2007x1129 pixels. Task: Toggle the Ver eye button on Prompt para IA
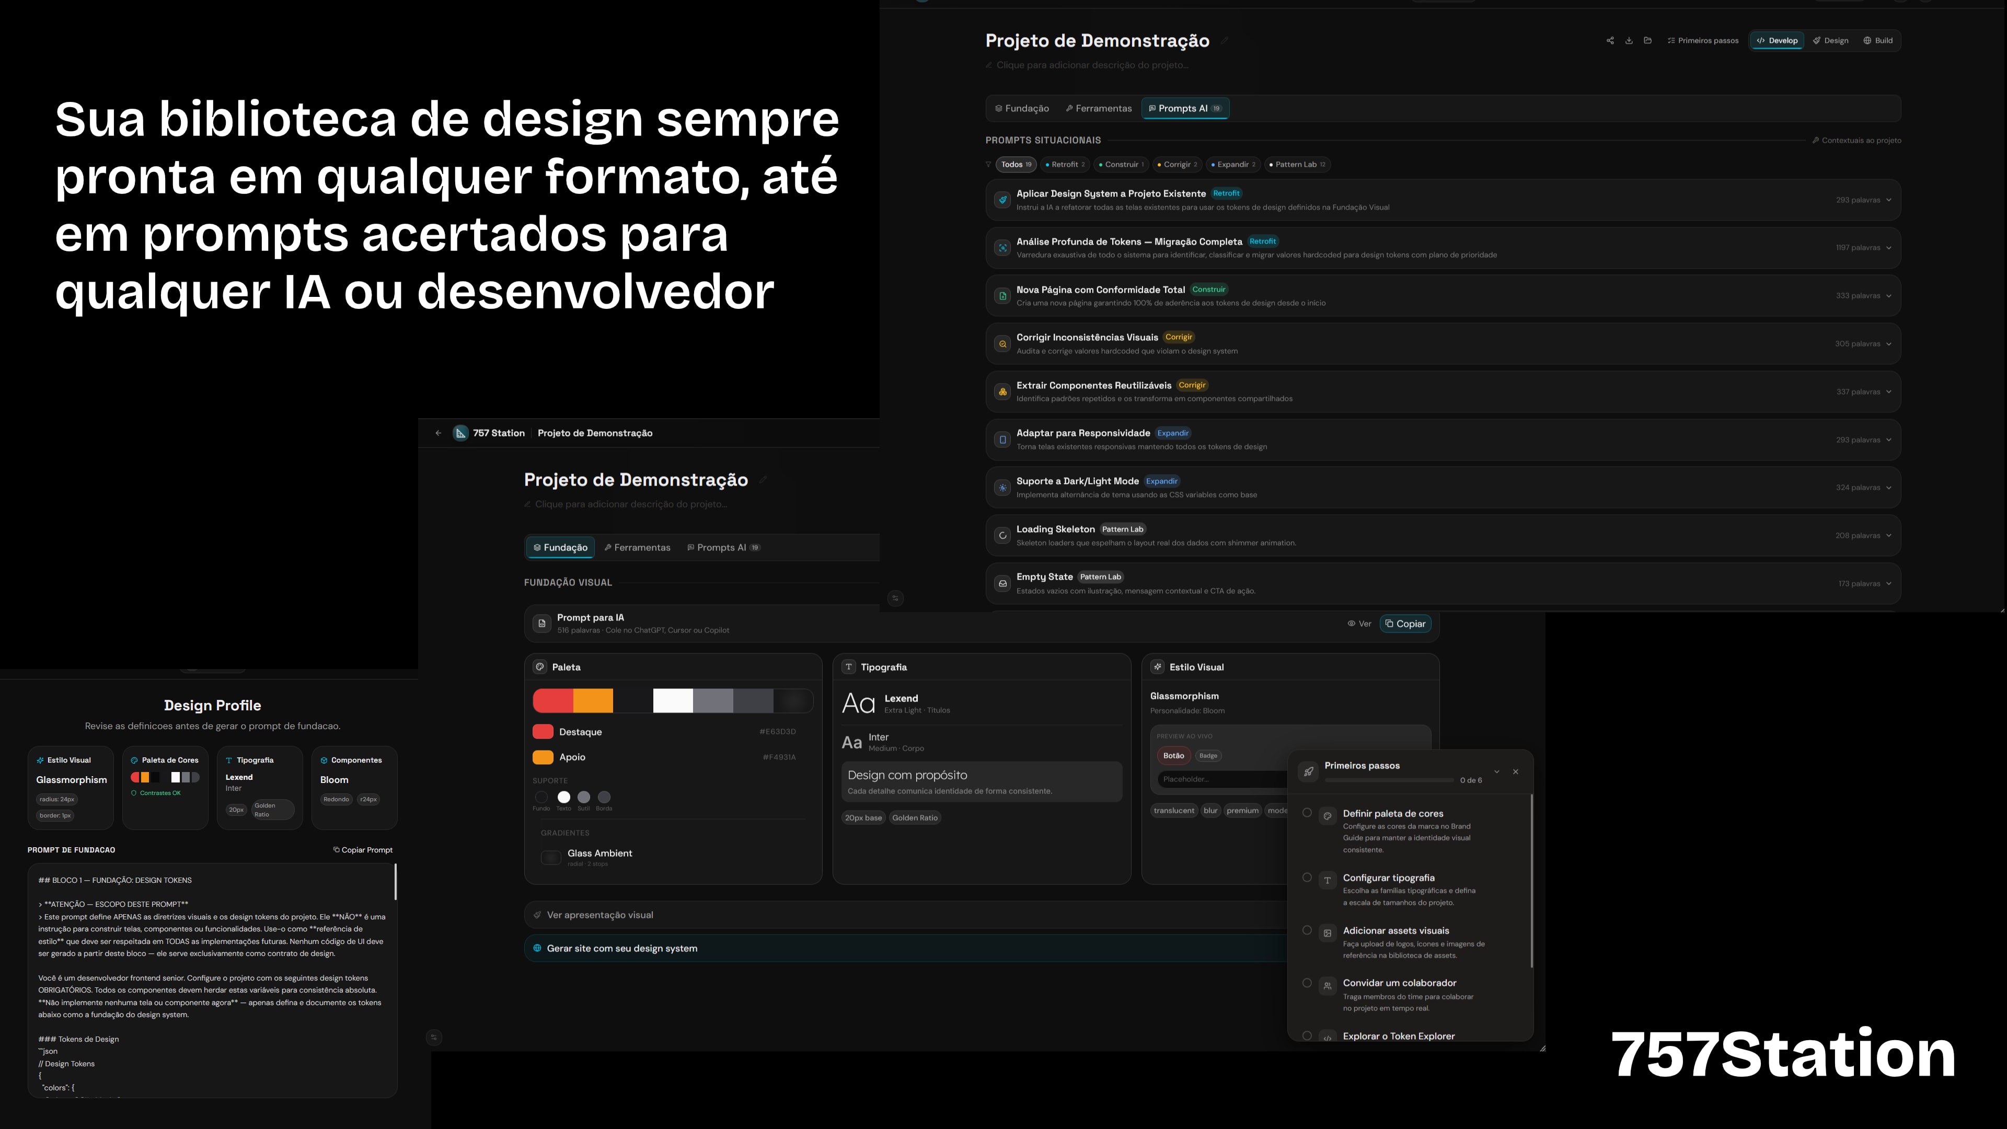click(1359, 624)
